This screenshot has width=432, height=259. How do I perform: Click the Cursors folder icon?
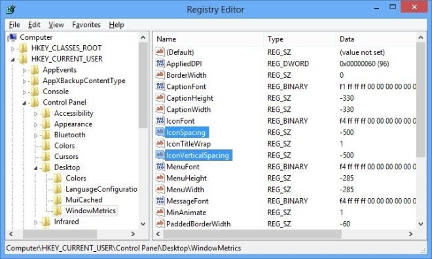(46, 156)
